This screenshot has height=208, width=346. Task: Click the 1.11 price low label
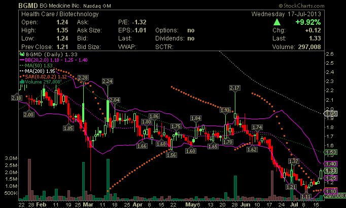point(305,196)
